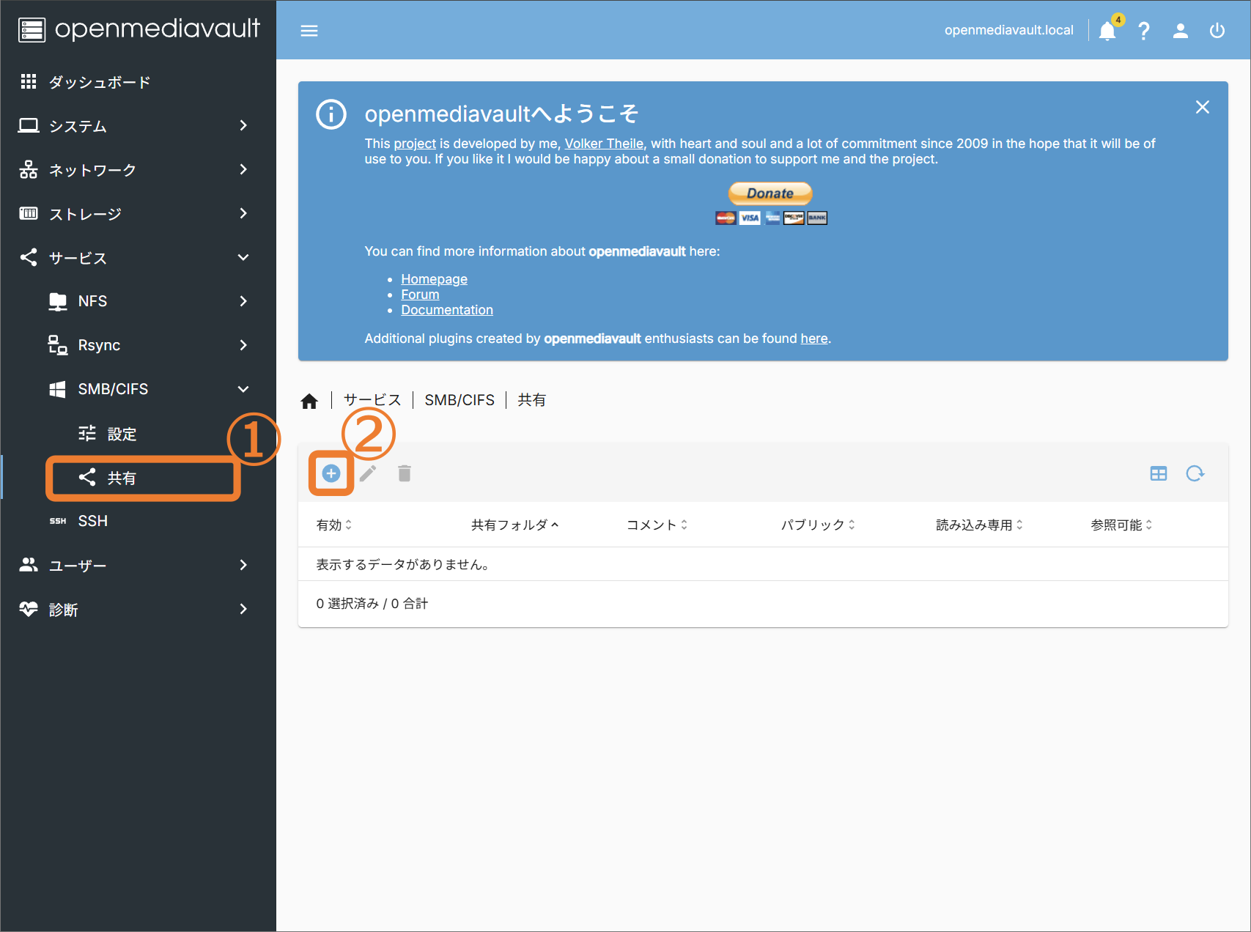The height and width of the screenshot is (932, 1251).
Task: Sort by 参照可能 column
Action: 1121,525
